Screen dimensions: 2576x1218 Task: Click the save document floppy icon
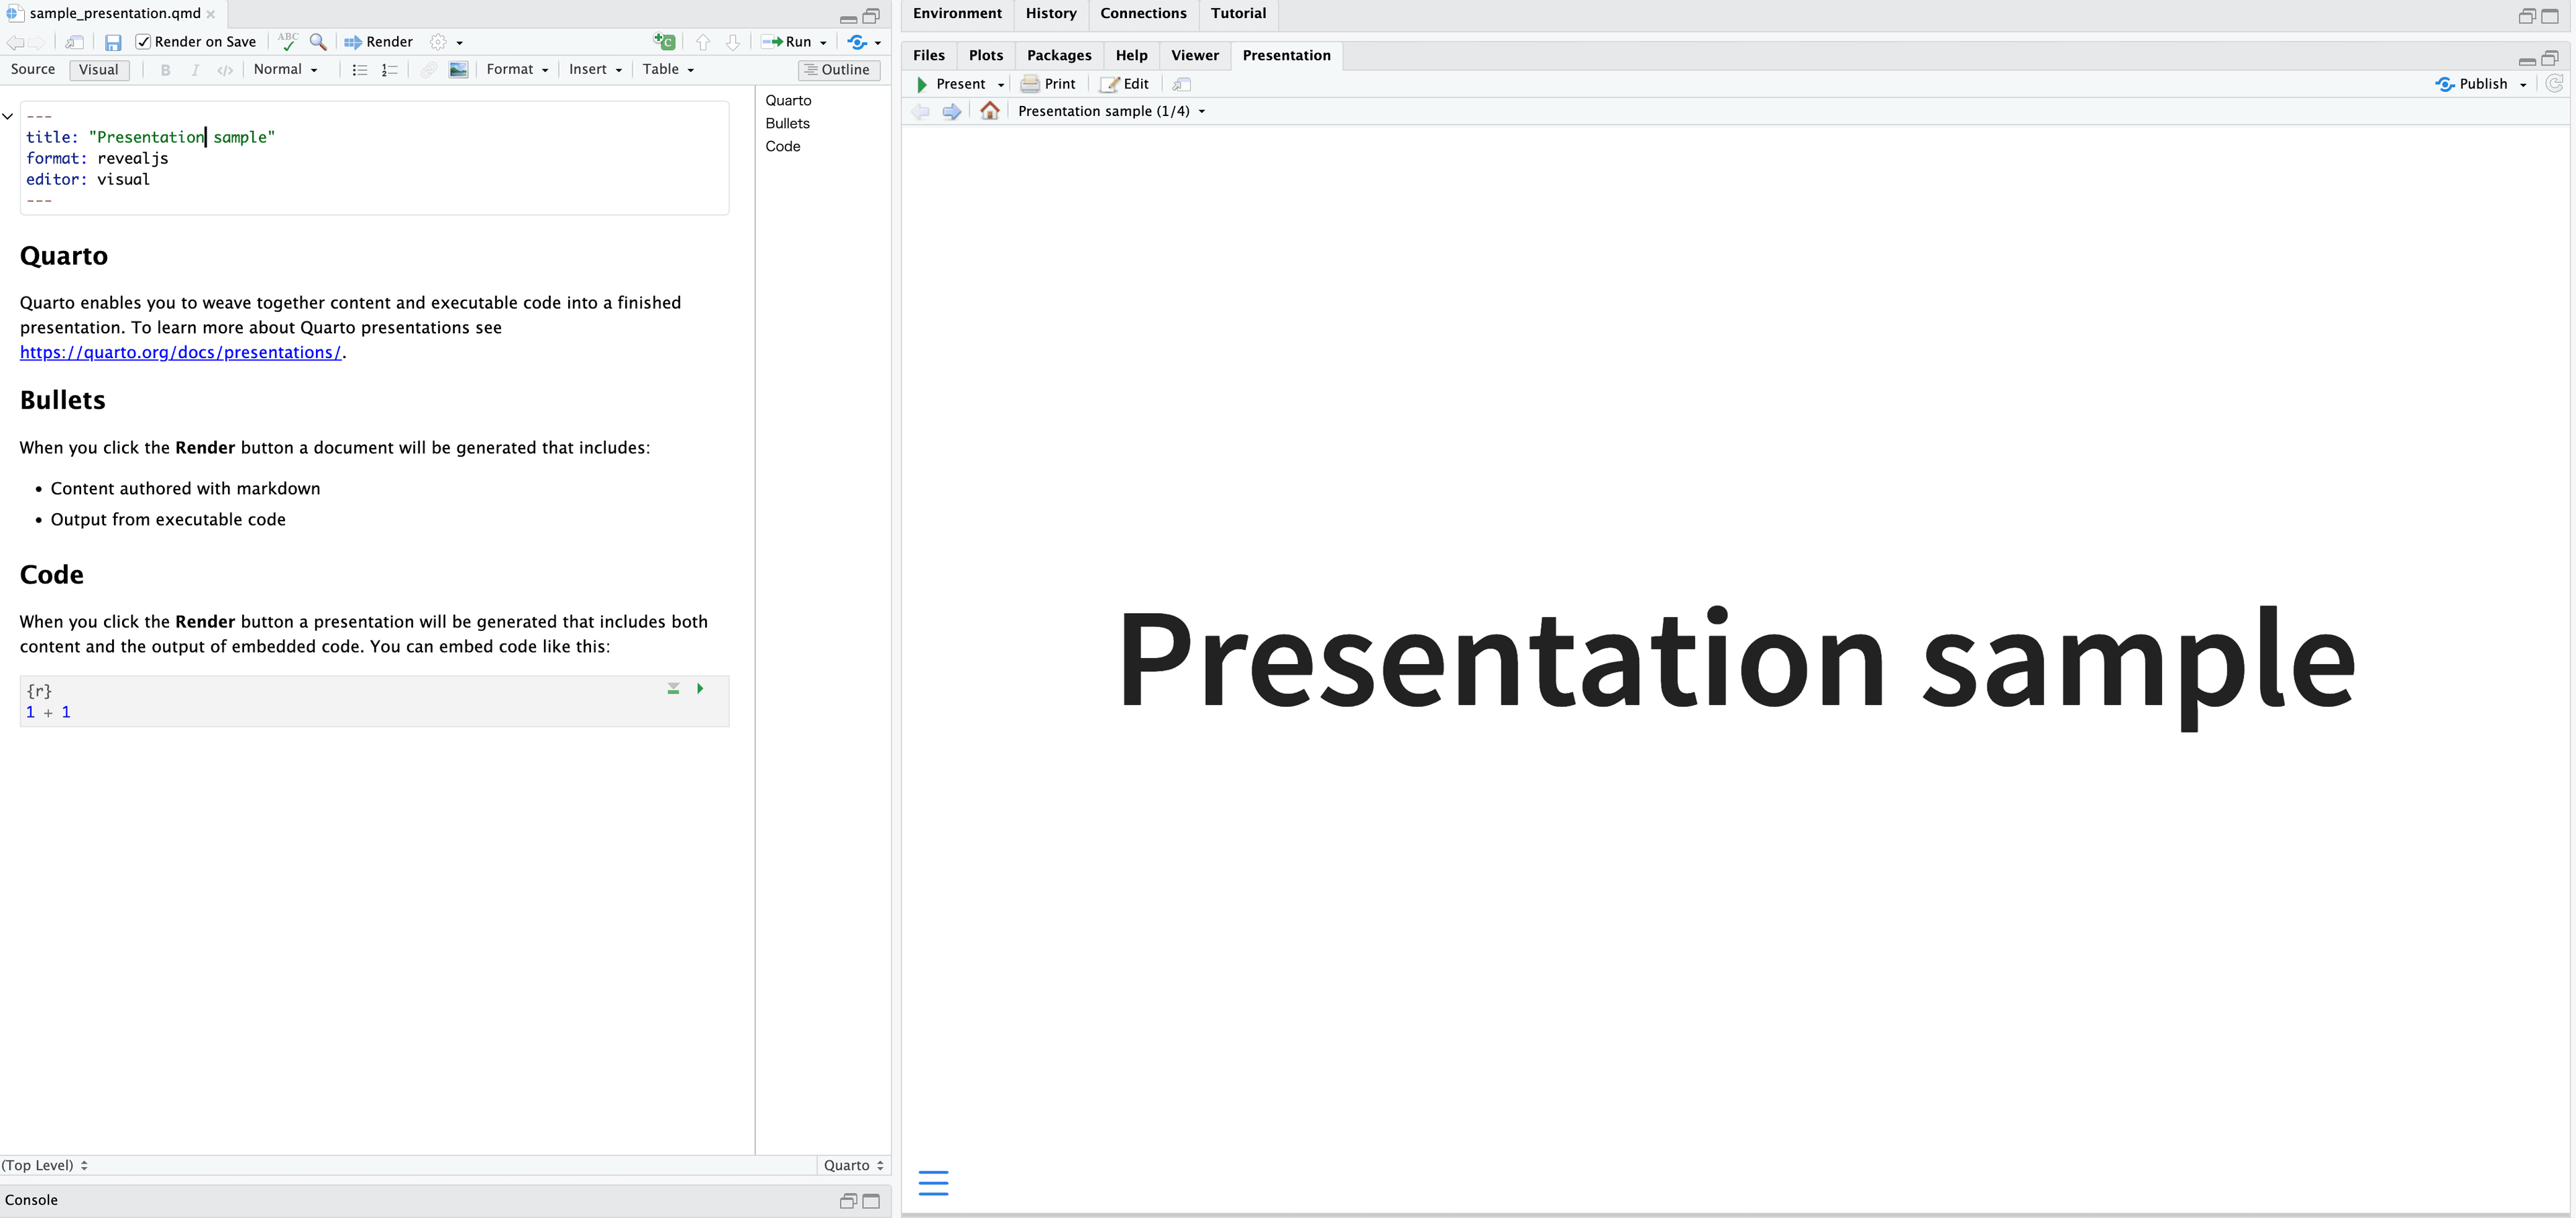tap(113, 42)
